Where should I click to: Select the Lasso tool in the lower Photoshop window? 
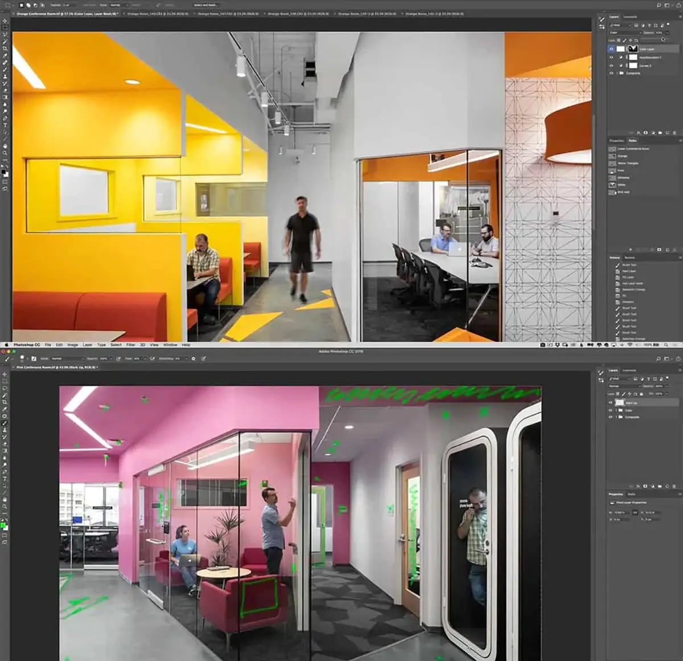coord(5,388)
